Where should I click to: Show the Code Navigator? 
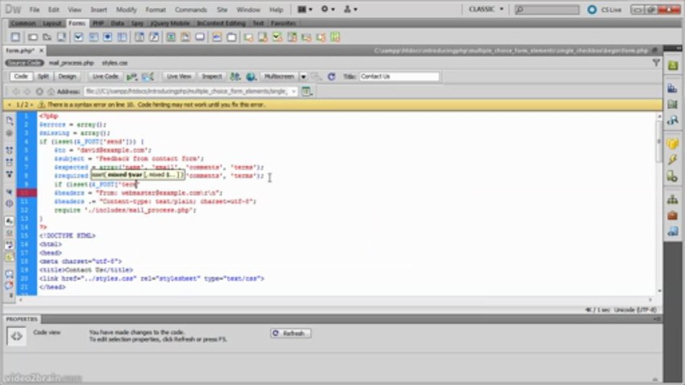(9, 133)
